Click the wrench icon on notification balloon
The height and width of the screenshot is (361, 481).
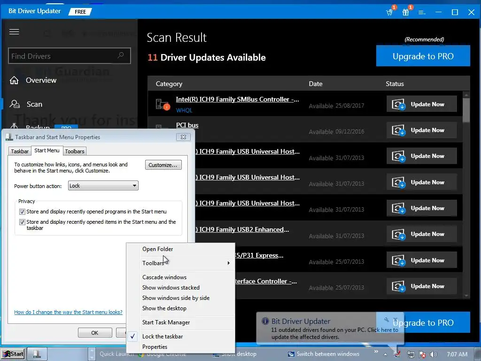(x=387, y=320)
